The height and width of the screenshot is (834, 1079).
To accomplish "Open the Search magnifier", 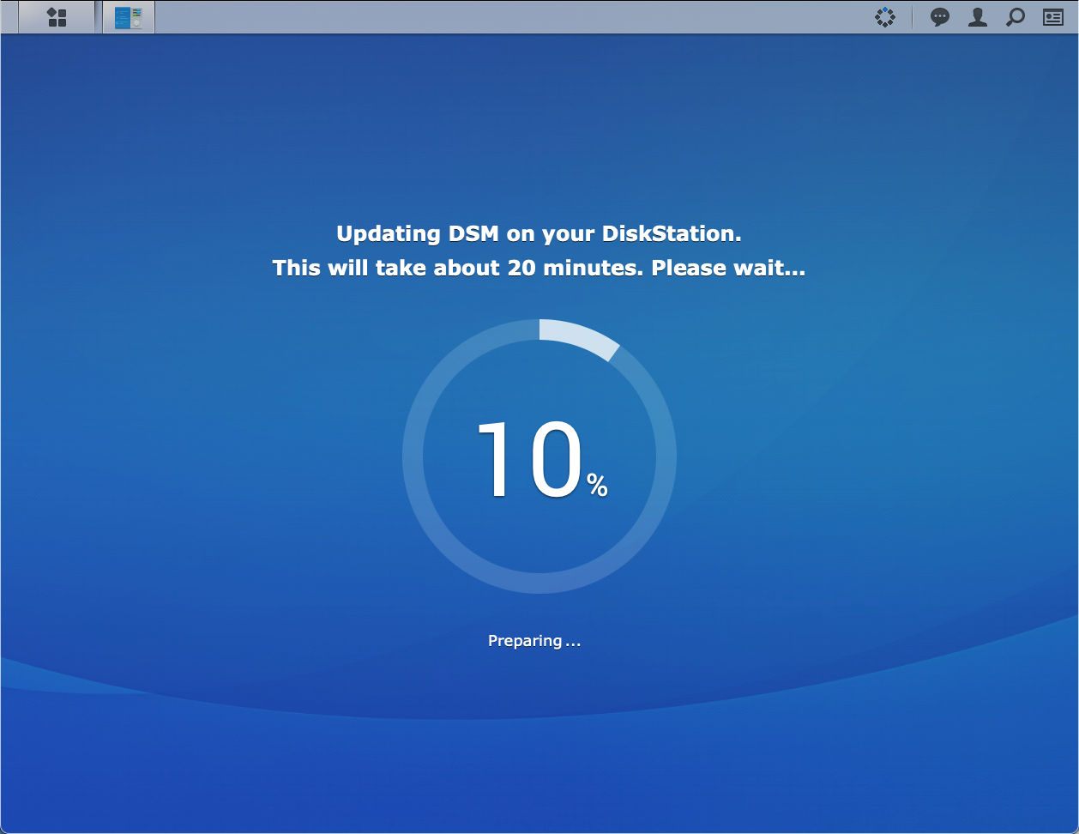I will coord(1016,17).
